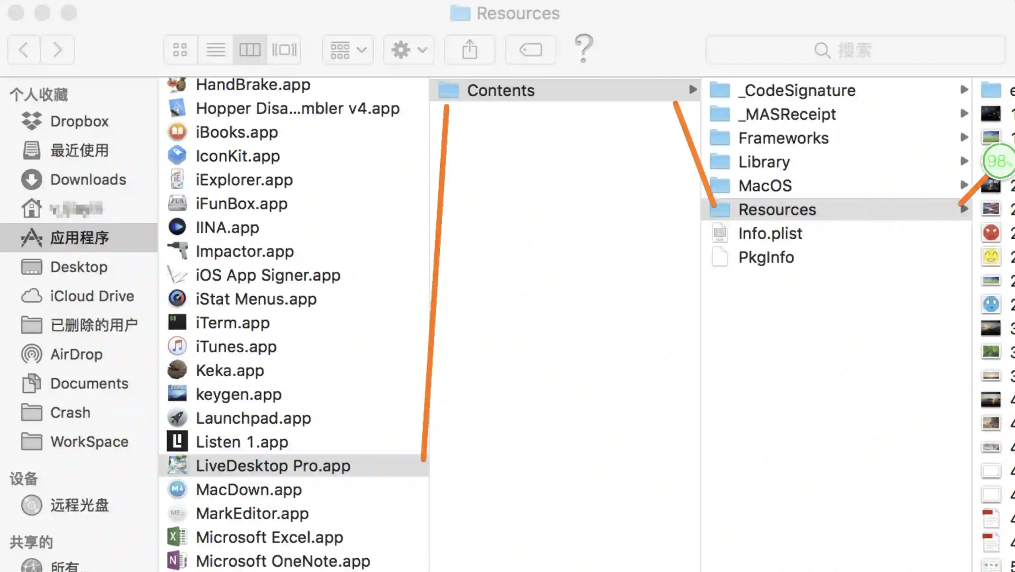
Task: Open the group-by arrangement dropdown
Action: pyautogui.click(x=348, y=50)
